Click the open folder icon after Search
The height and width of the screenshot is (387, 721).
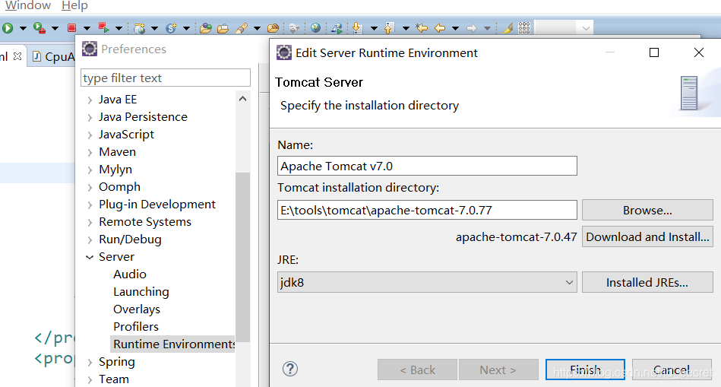274,29
